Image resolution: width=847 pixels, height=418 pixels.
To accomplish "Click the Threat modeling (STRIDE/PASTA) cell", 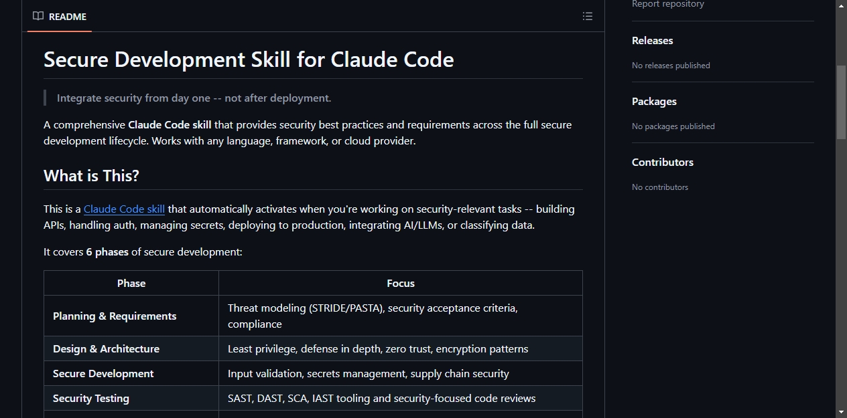I will click(x=401, y=316).
